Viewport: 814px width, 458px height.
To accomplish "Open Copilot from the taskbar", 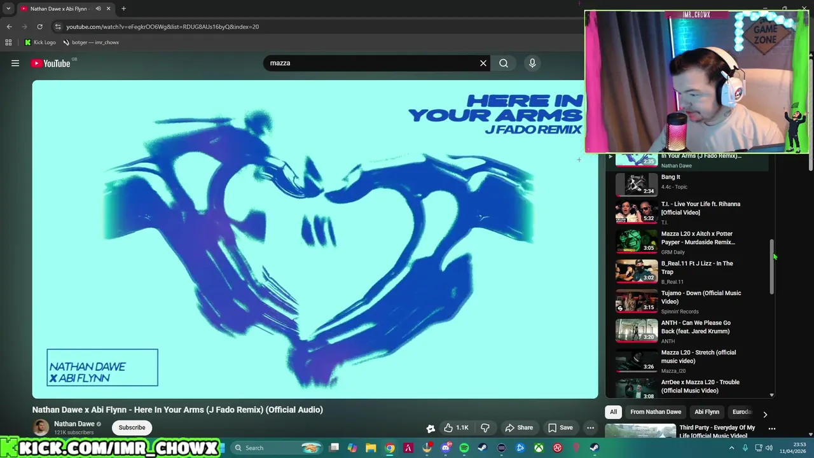I will coord(352,448).
